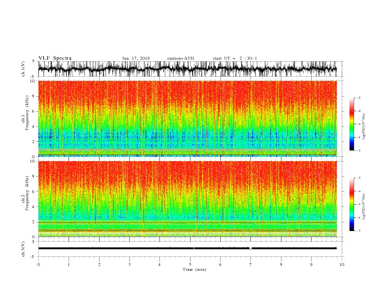The height and width of the screenshot is (297, 385).
Task: Click the 'ch.1(V)' axis label
Action: [23, 69]
